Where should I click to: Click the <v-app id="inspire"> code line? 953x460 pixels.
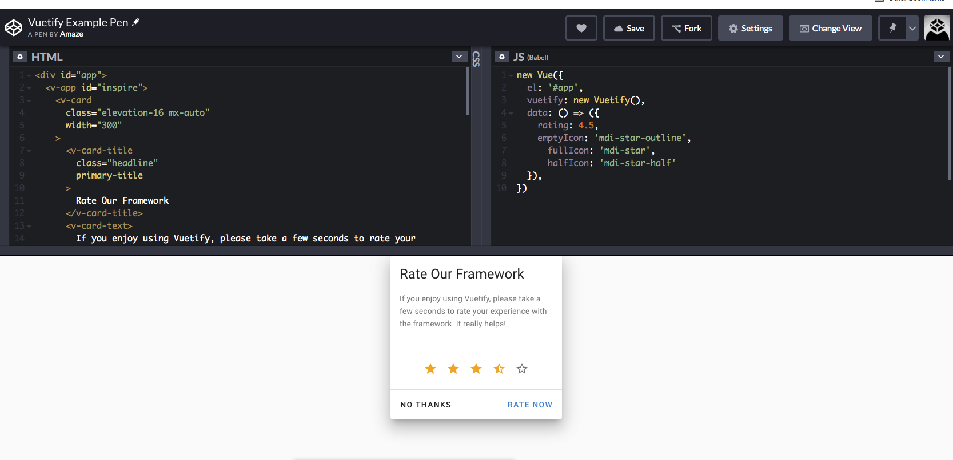[x=97, y=88]
